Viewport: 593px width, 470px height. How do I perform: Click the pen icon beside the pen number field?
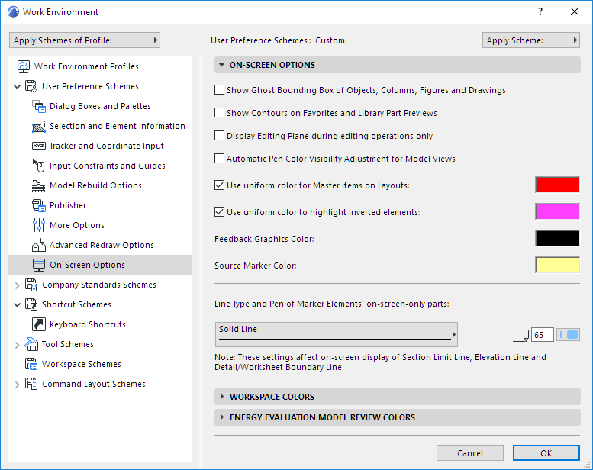pos(521,336)
